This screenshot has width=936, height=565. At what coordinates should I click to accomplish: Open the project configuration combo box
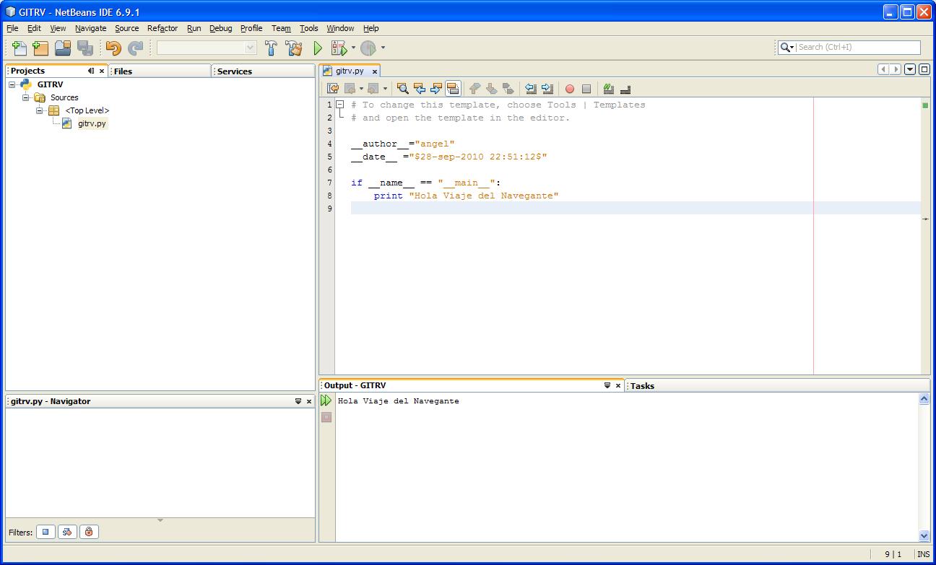click(207, 48)
